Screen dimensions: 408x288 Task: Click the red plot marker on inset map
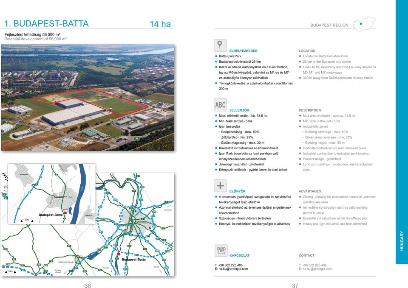click(65, 213)
